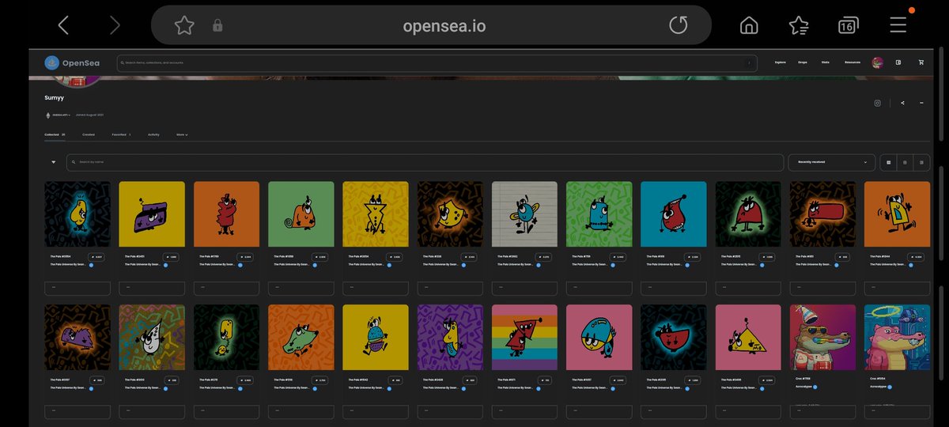Open the purple creature on solid yellow background
The height and width of the screenshot is (427, 949).
coord(152,214)
